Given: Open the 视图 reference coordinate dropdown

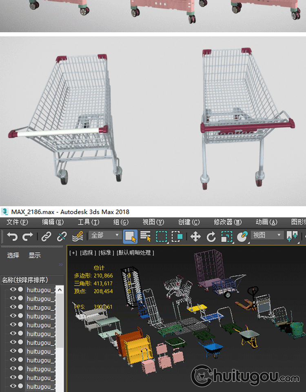Looking at the screenshot, I should (x=267, y=236).
